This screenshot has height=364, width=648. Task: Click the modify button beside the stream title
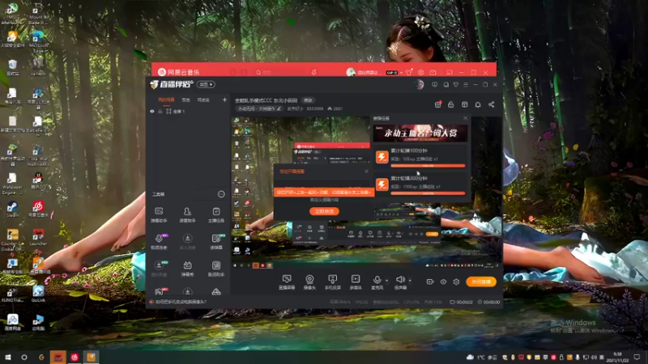coord(309,100)
